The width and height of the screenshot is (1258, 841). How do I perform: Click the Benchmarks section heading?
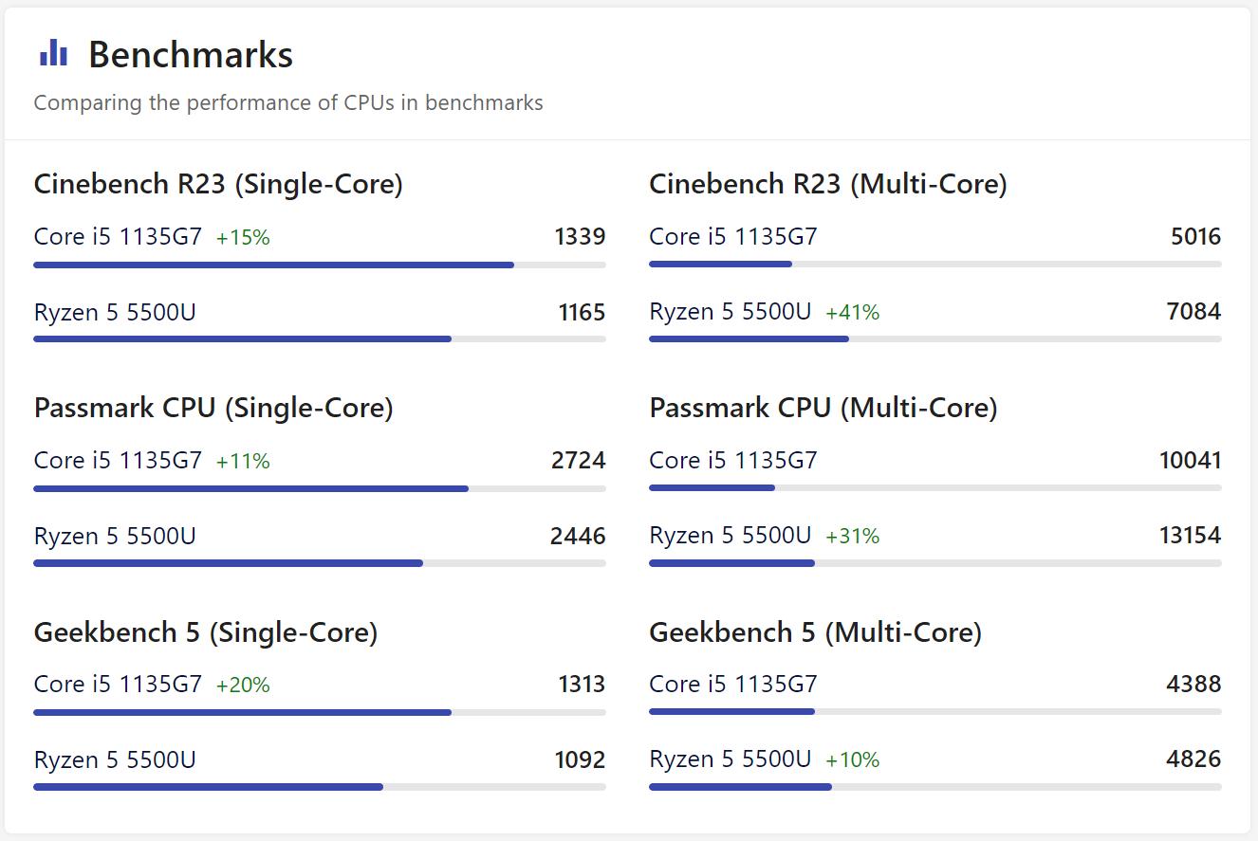pyautogui.click(x=190, y=55)
